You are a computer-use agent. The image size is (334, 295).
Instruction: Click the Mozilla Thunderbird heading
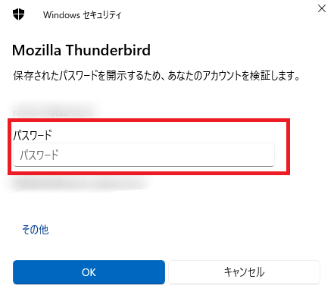[x=81, y=50]
